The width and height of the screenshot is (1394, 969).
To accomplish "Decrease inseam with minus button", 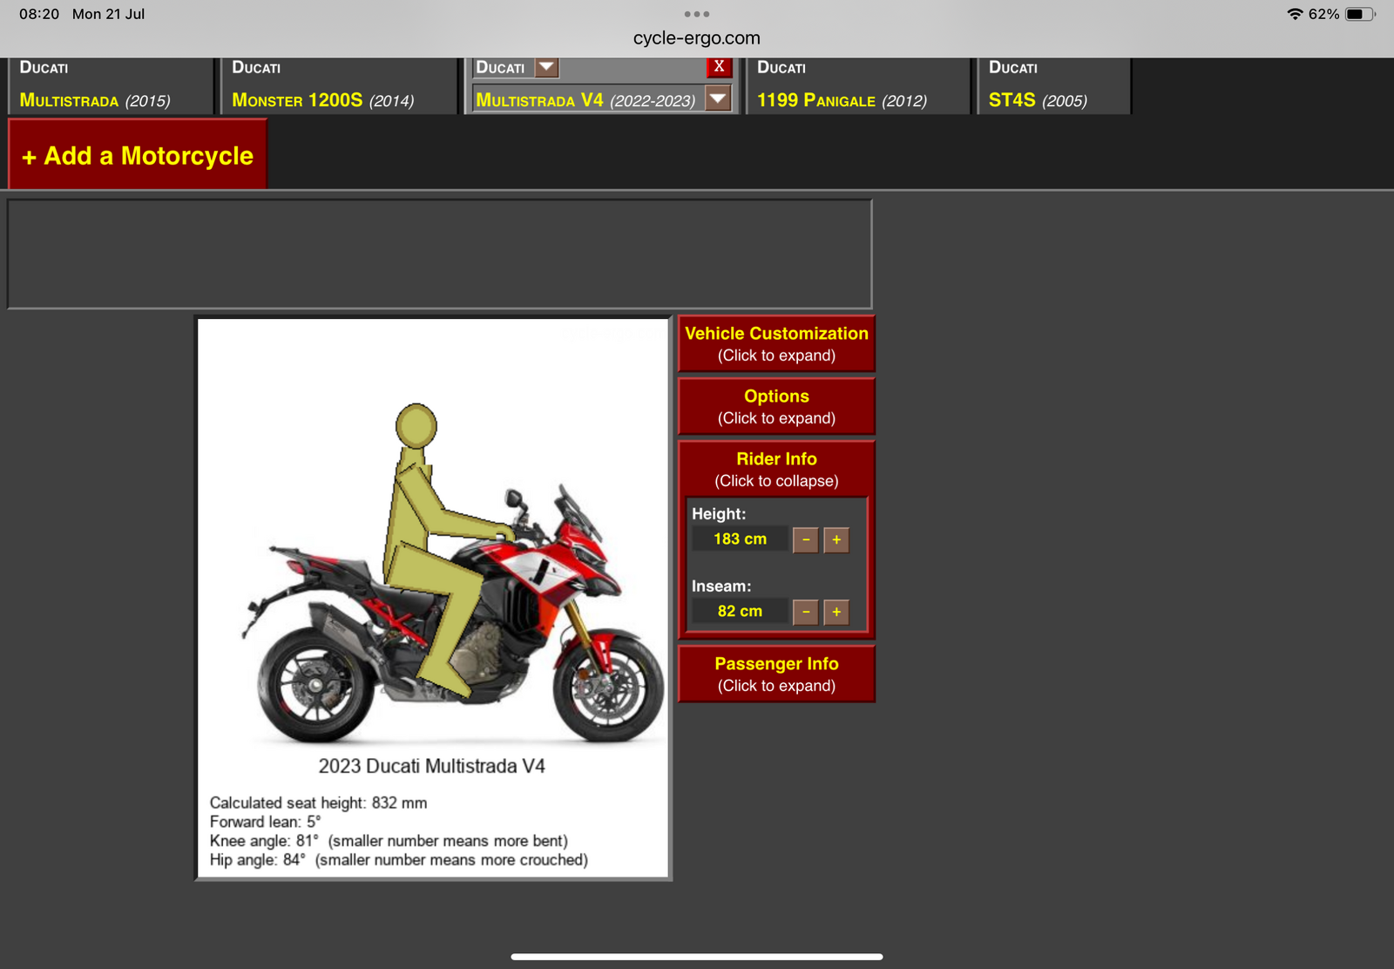I will [x=806, y=613].
